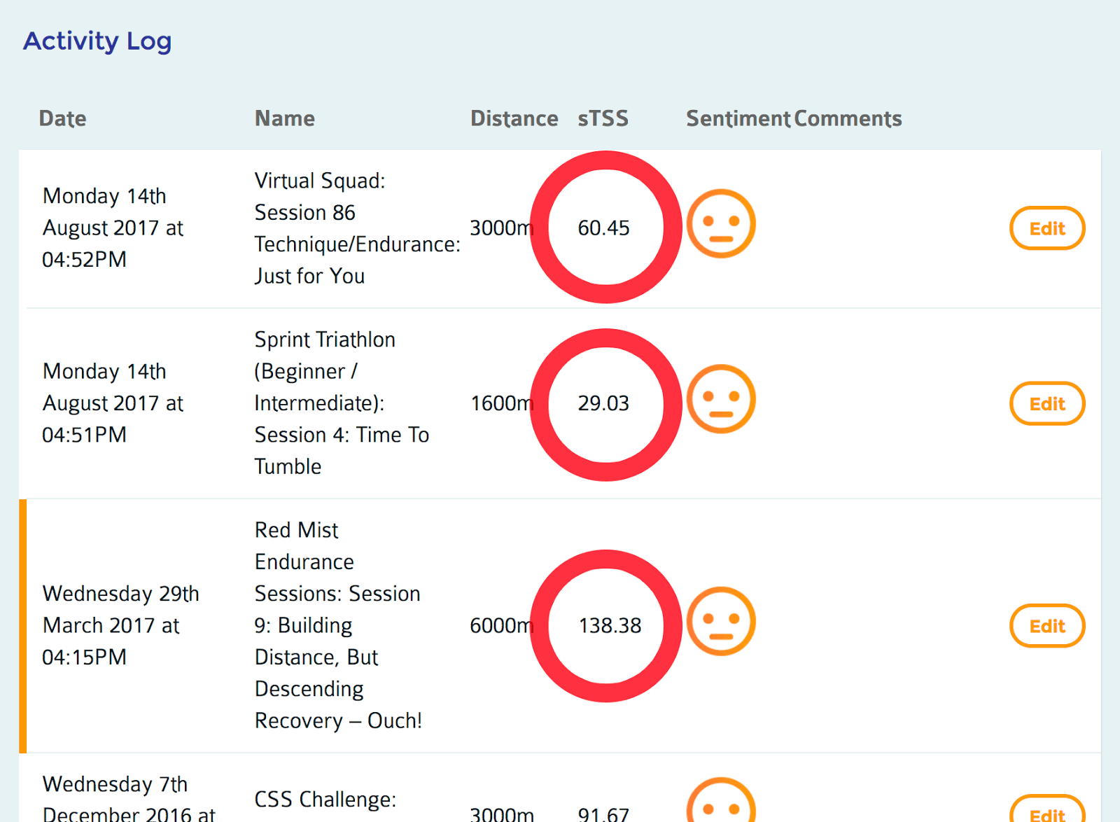This screenshot has width=1120, height=822.
Task: Select the 138.38 sTSS value
Action: pos(610,625)
